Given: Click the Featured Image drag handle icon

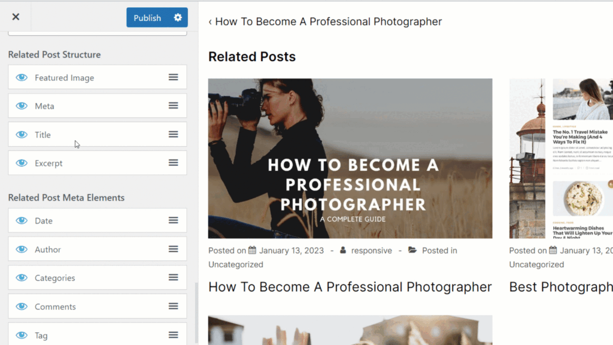Looking at the screenshot, I should (x=173, y=77).
